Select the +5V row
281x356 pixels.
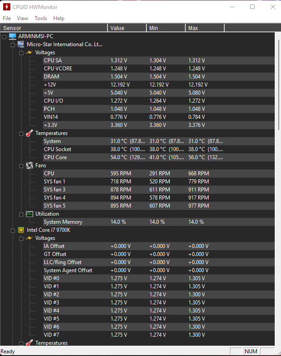159,93
